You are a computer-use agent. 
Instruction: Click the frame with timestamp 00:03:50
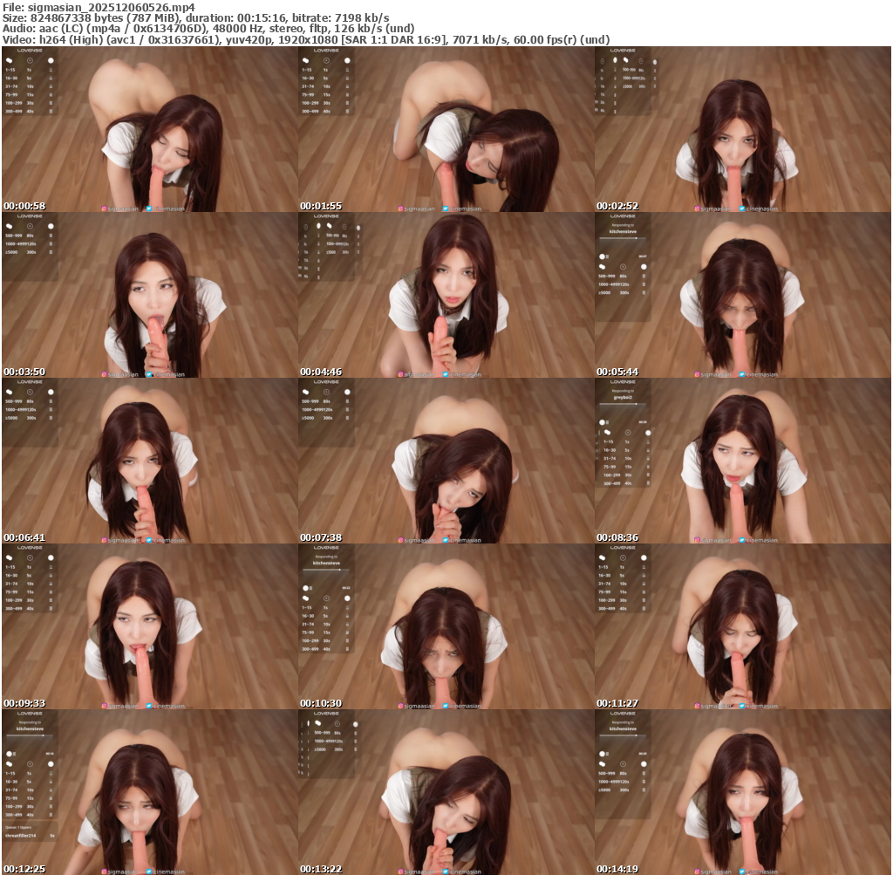(149, 295)
